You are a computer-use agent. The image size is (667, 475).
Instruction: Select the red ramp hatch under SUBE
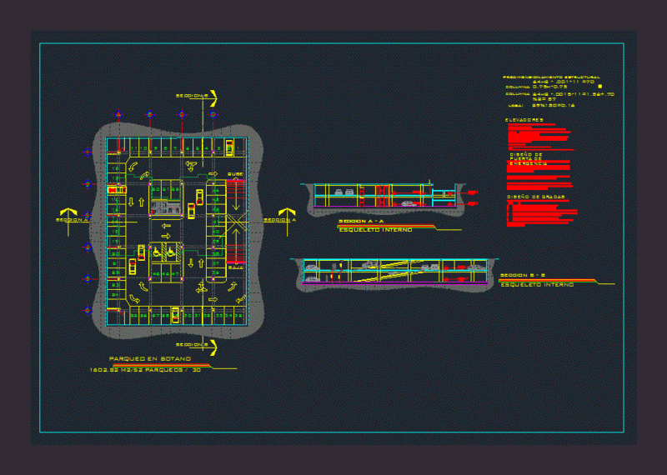[235, 190]
